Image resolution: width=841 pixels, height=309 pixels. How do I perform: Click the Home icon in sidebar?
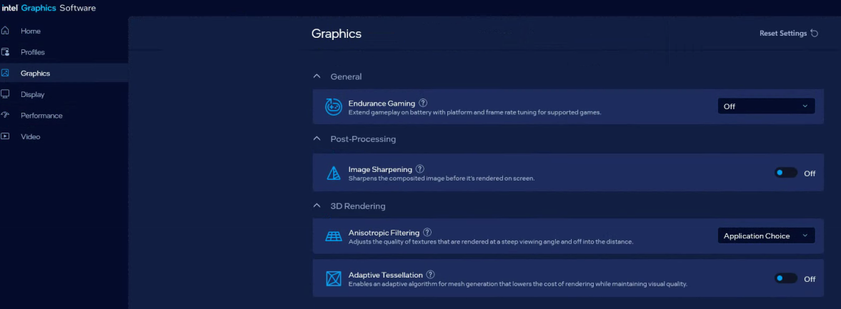click(6, 31)
